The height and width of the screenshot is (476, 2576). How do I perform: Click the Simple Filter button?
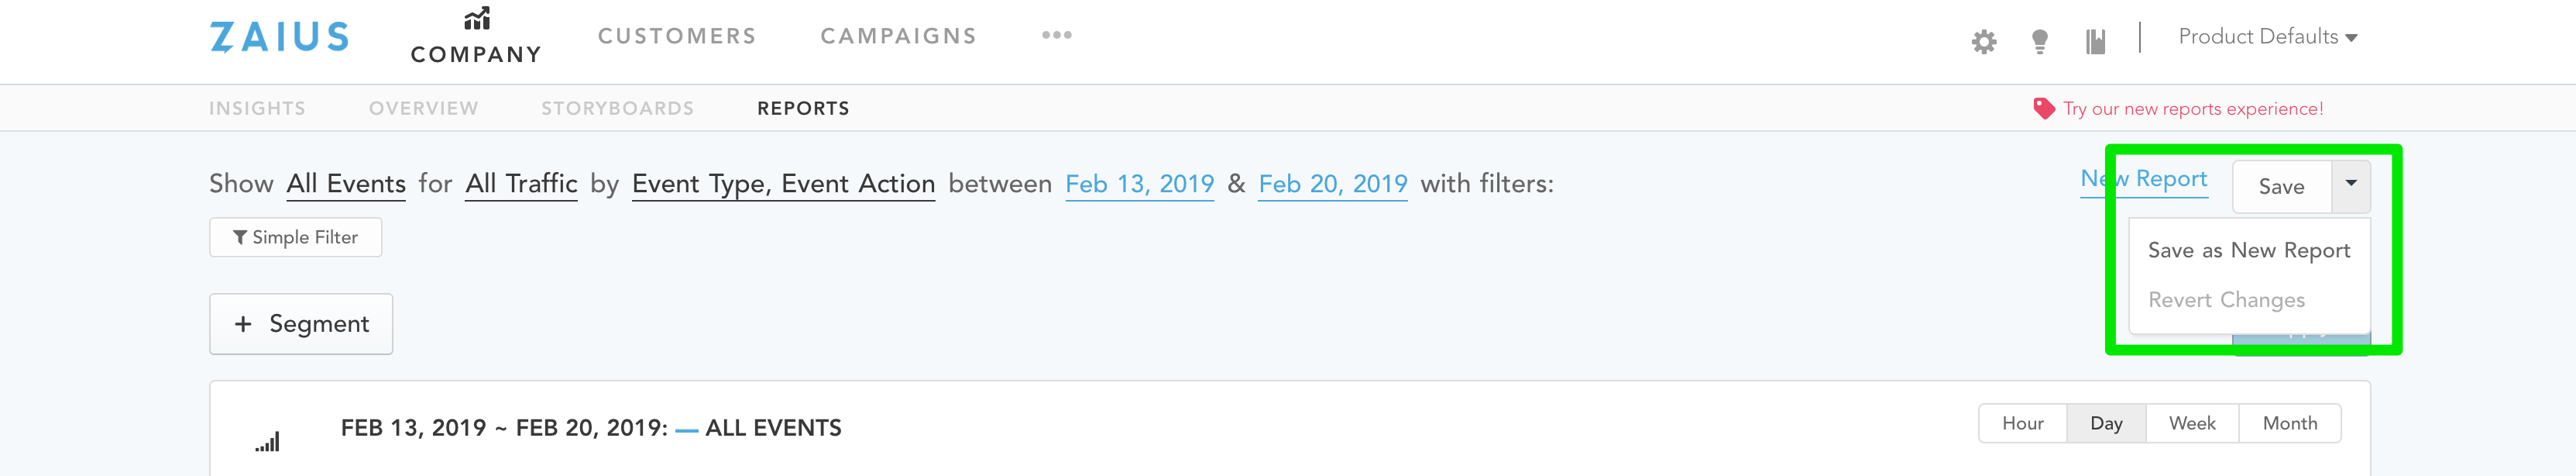296,237
